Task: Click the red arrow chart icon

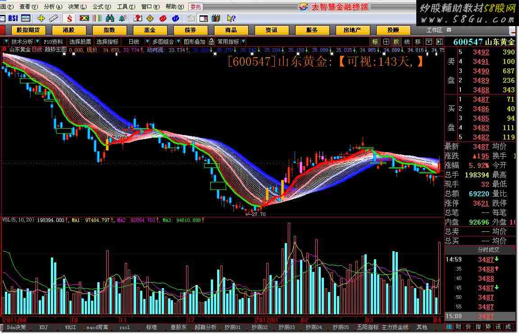Action: coord(138,18)
